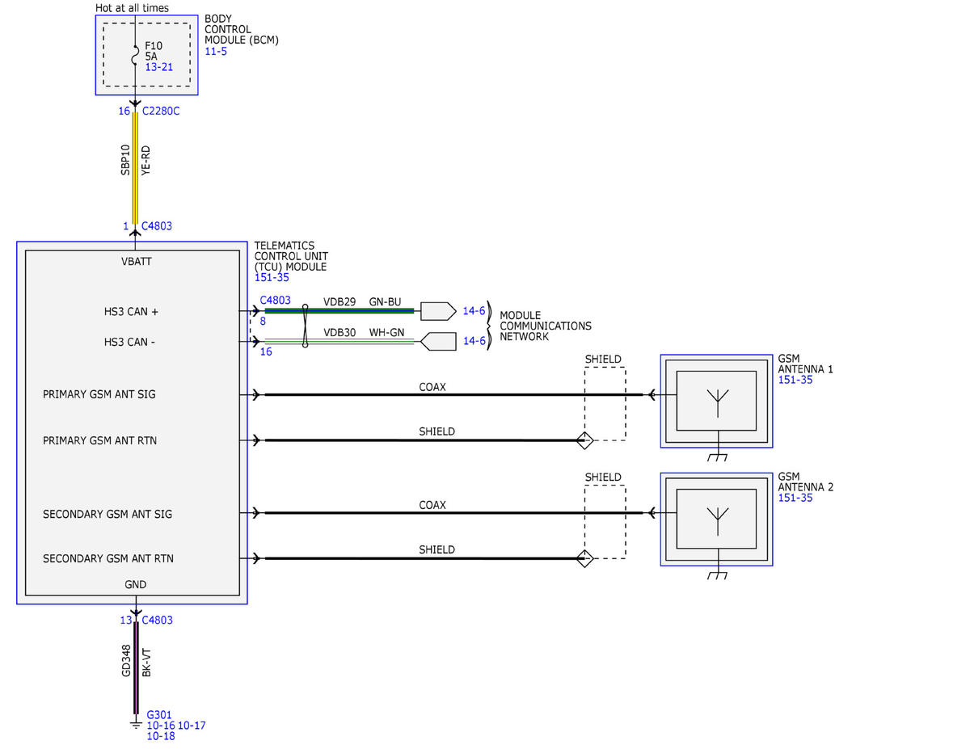Open page link 10-17

tap(192, 726)
